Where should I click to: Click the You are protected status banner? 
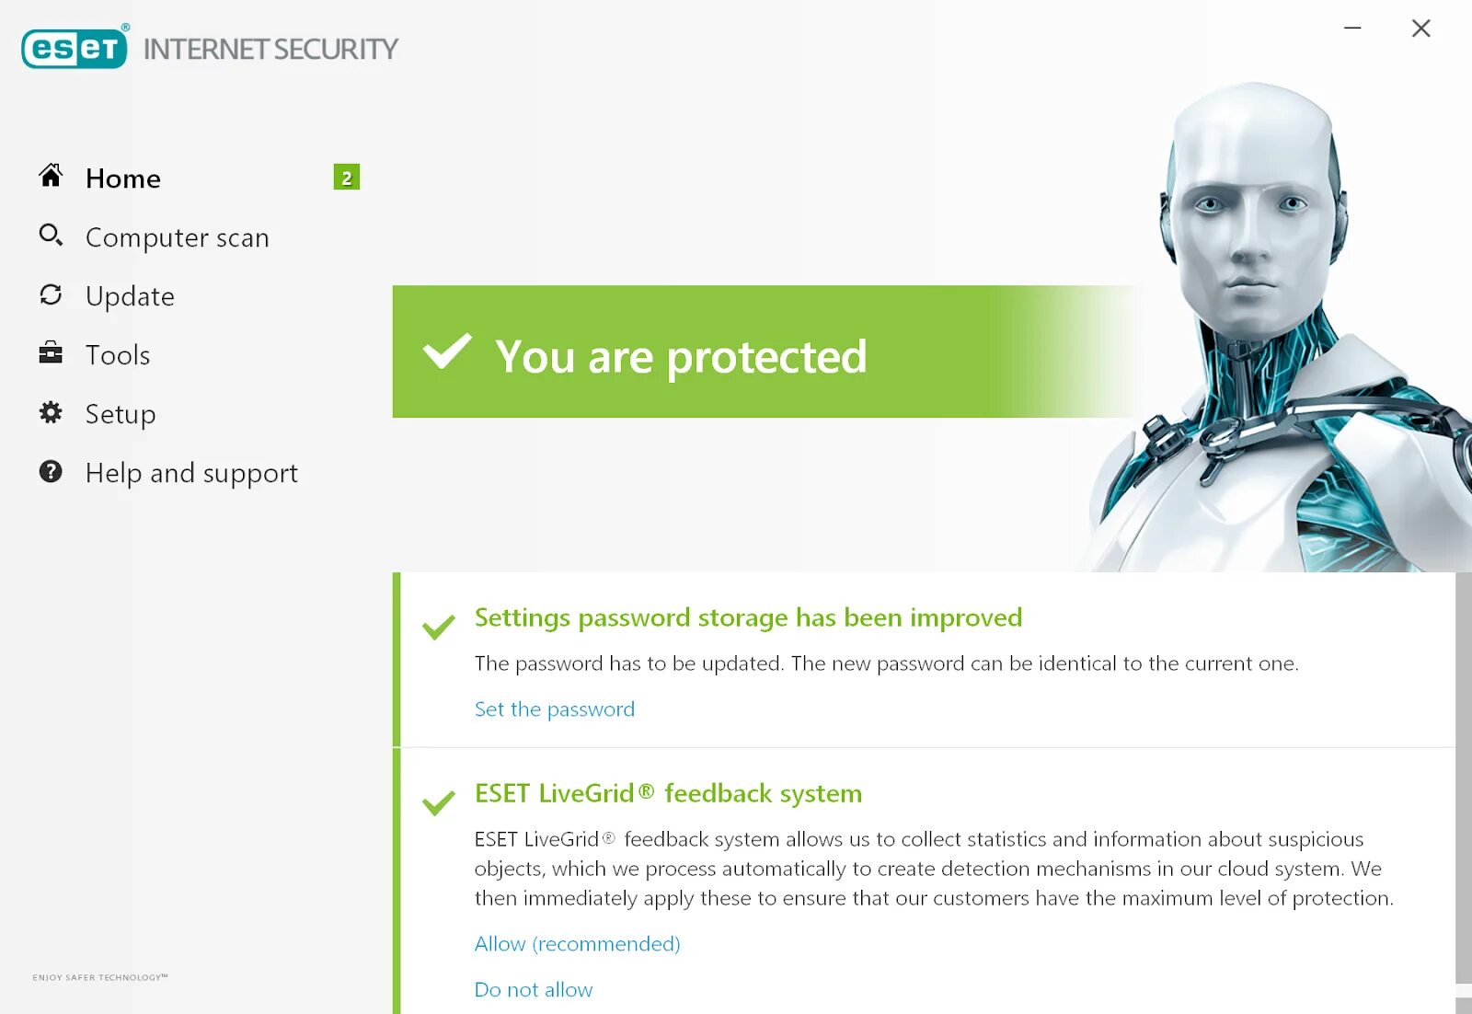pyautogui.click(x=681, y=356)
